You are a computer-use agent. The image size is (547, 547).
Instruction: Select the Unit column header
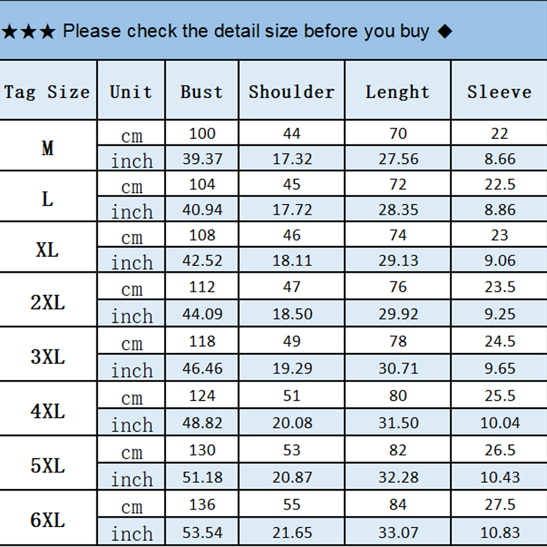(131, 92)
